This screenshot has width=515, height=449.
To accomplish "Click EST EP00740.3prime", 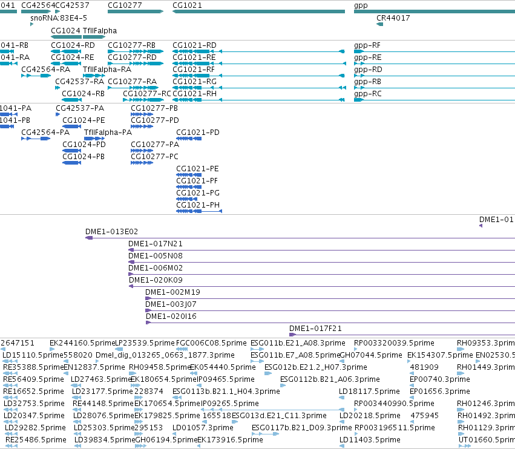I will pos(440,379).
